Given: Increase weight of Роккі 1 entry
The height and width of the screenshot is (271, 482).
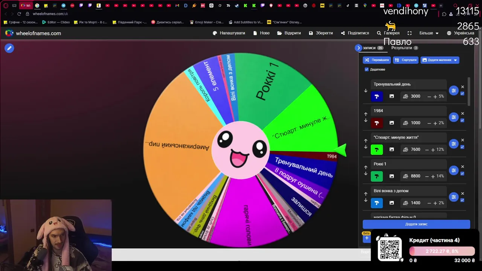Looking at the screenshot, I should (x=433, y=176).
